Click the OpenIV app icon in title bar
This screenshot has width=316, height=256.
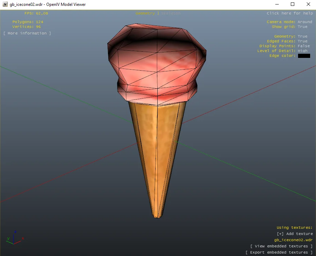5,4
